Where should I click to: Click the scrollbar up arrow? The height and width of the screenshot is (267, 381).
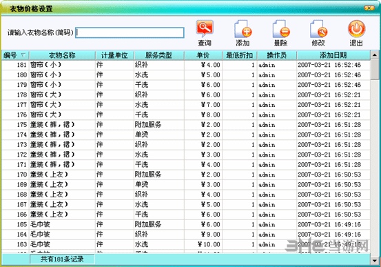click(374, 55)
